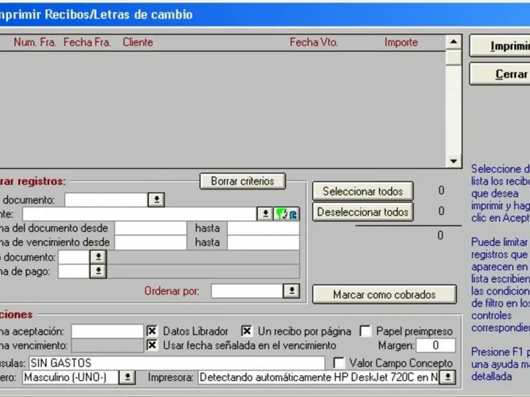Image resolution: width=530 pixels, height=397 pixels.
Task: Click the Cliente column header
Action: pos(138,42)
